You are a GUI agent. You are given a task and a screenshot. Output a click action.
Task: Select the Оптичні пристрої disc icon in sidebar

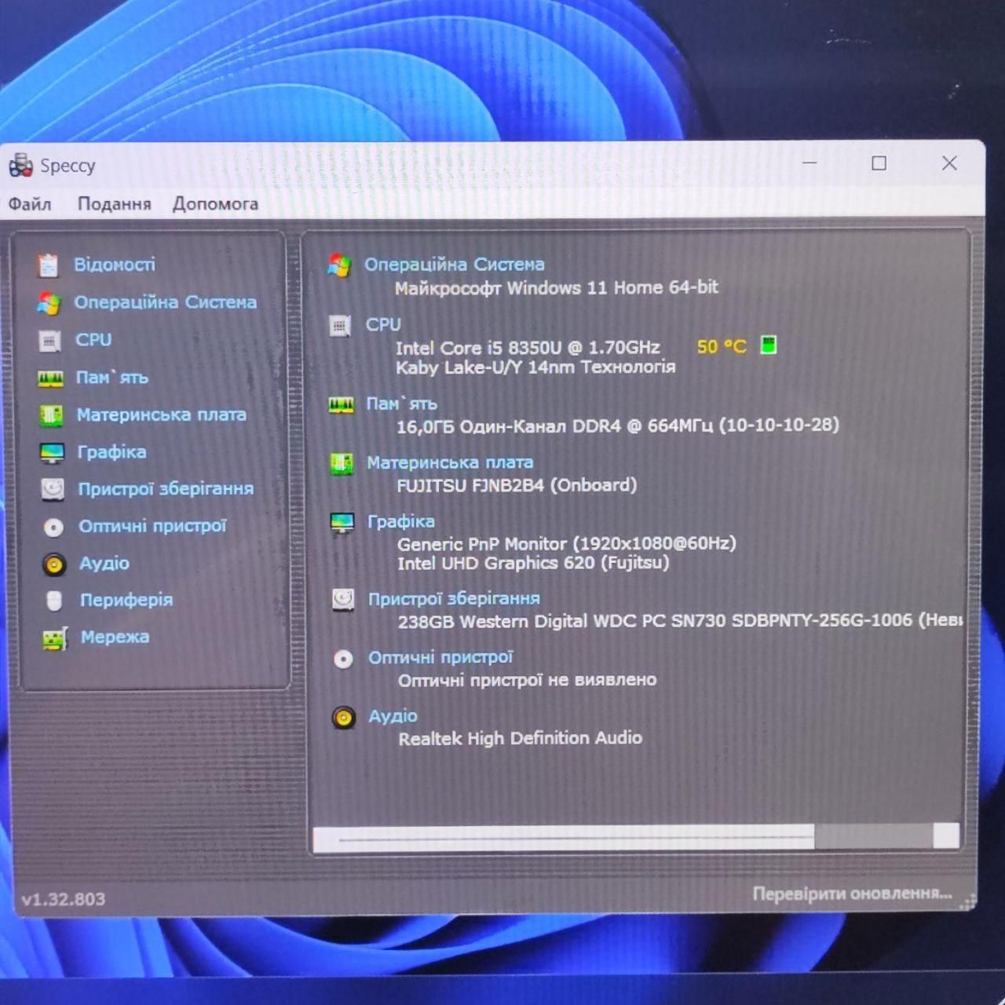(53, 527)
